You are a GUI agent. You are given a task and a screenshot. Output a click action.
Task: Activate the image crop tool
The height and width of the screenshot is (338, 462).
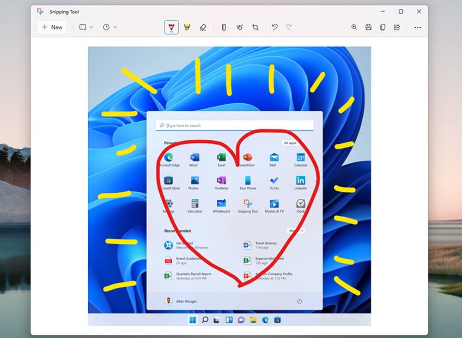(255, 27)
